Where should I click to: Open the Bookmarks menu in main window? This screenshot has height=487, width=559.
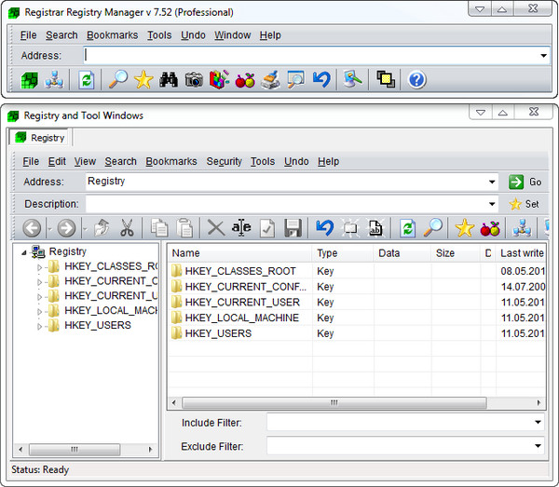113,35
